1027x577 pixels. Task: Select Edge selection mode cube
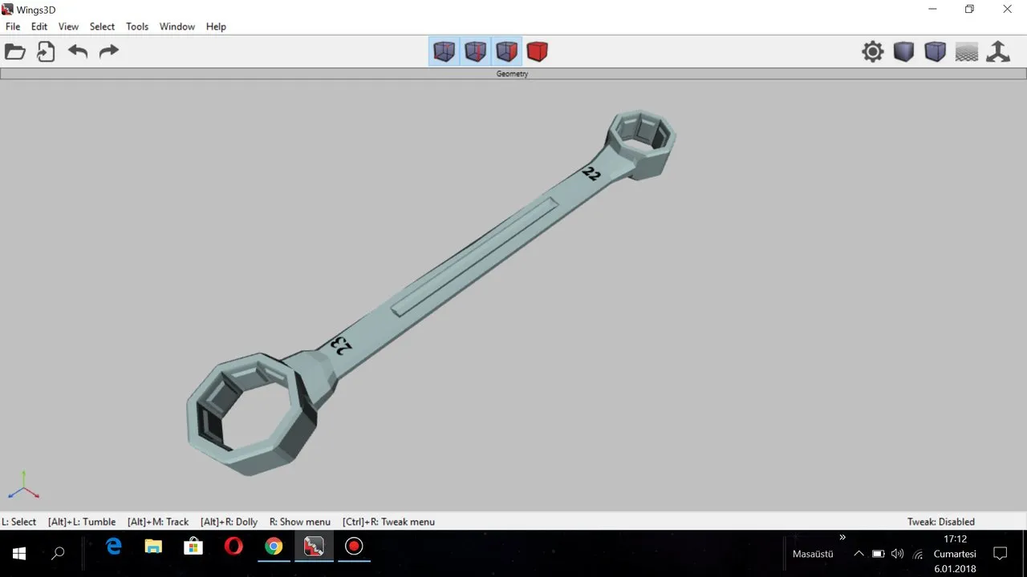tap(475, 51)
